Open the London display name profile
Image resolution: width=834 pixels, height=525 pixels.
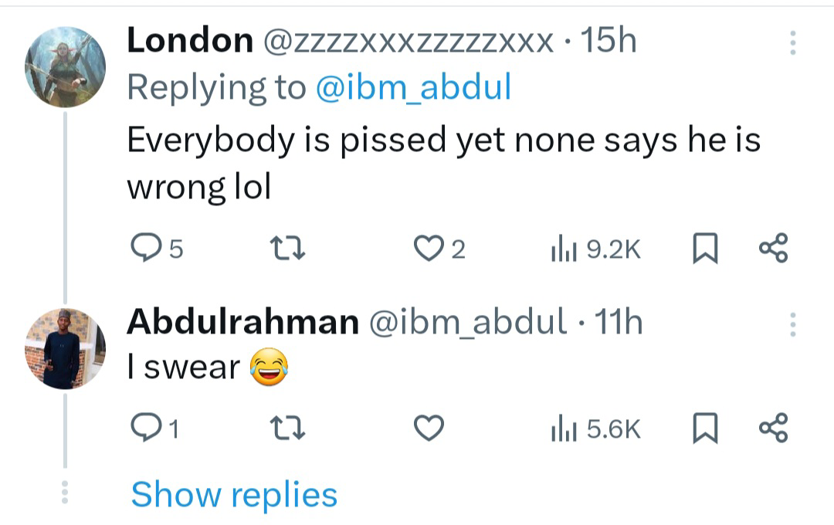coord(189,41)
